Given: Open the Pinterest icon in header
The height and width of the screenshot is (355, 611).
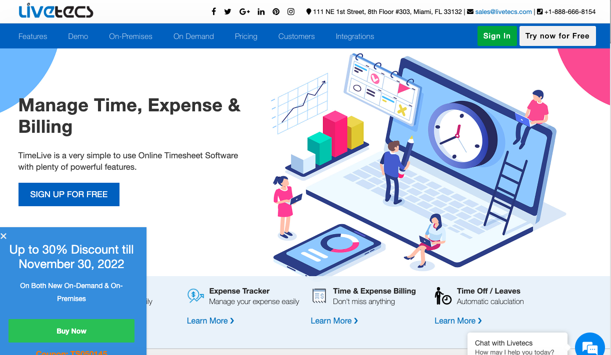Looking at the screenshot, I should 276,11.
